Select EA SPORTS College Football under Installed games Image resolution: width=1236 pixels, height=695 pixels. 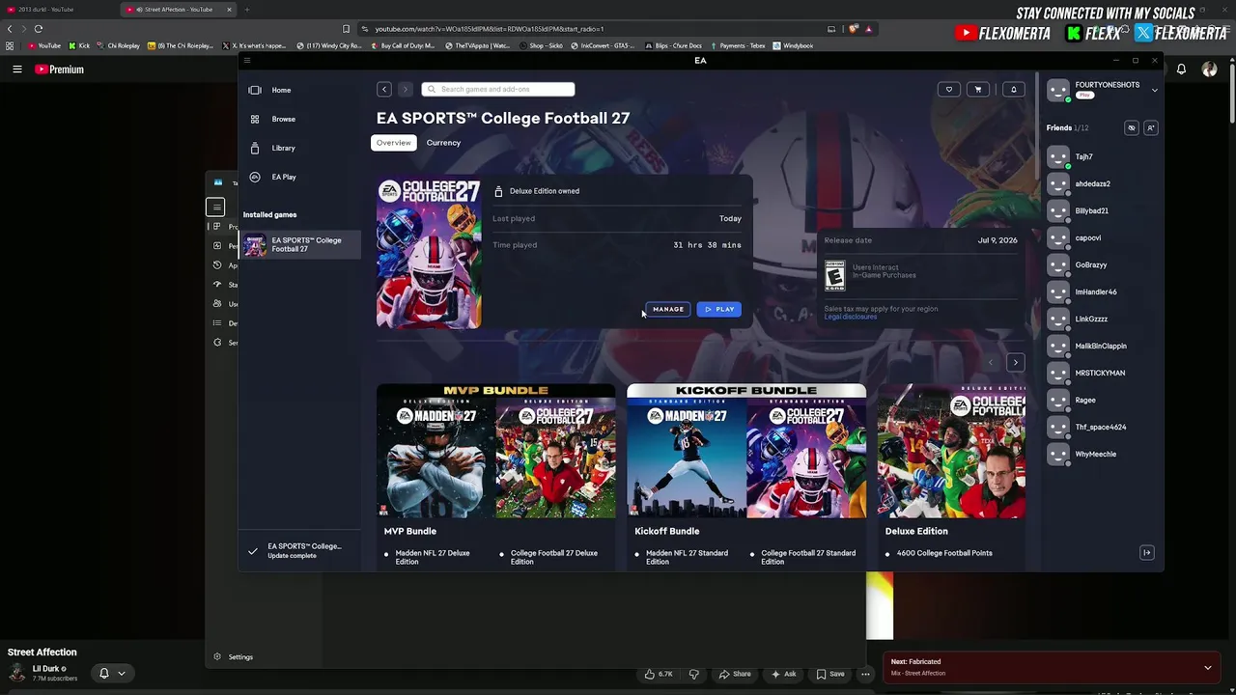click(300, 244)
